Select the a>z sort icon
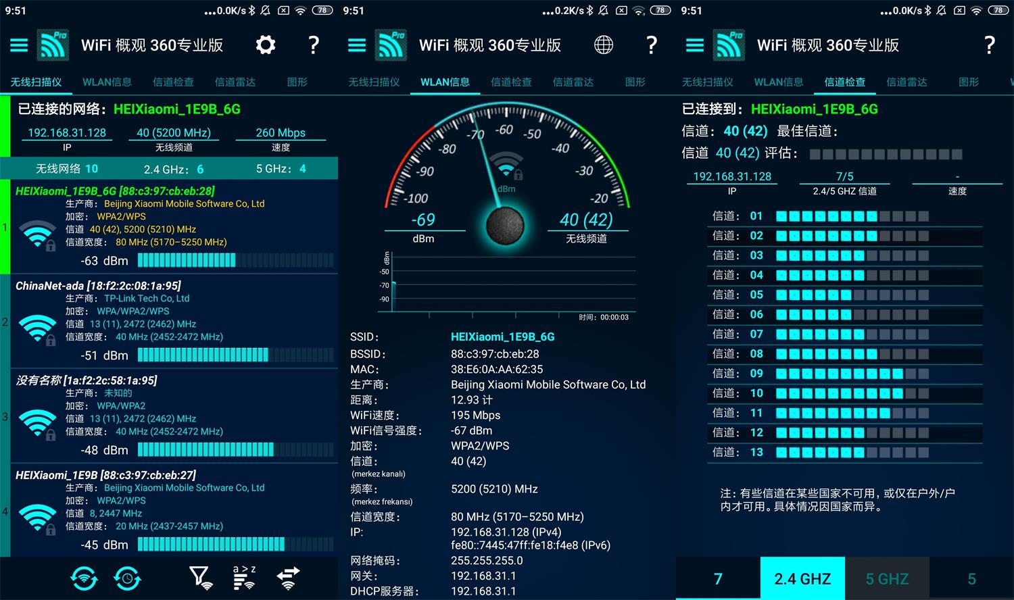 [243, 578]
